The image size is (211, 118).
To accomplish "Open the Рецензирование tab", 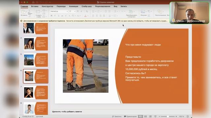I will 103,7.
